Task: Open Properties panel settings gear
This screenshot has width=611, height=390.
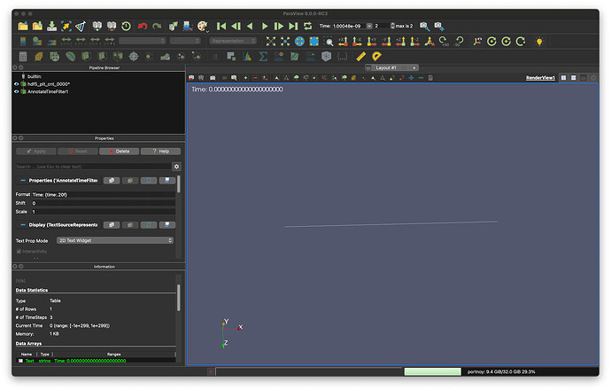Action: tap(176, 167)
